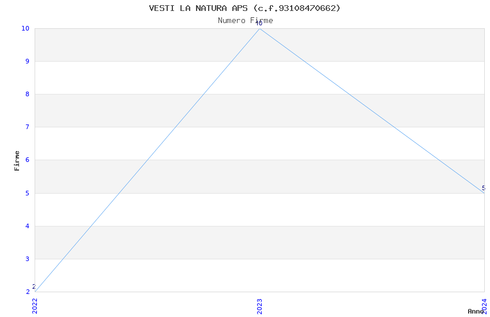Click the y-axis tick value 2

pos(28,292)
